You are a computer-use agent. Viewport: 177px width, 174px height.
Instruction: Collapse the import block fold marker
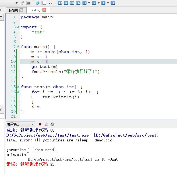[x=18, y=27]
